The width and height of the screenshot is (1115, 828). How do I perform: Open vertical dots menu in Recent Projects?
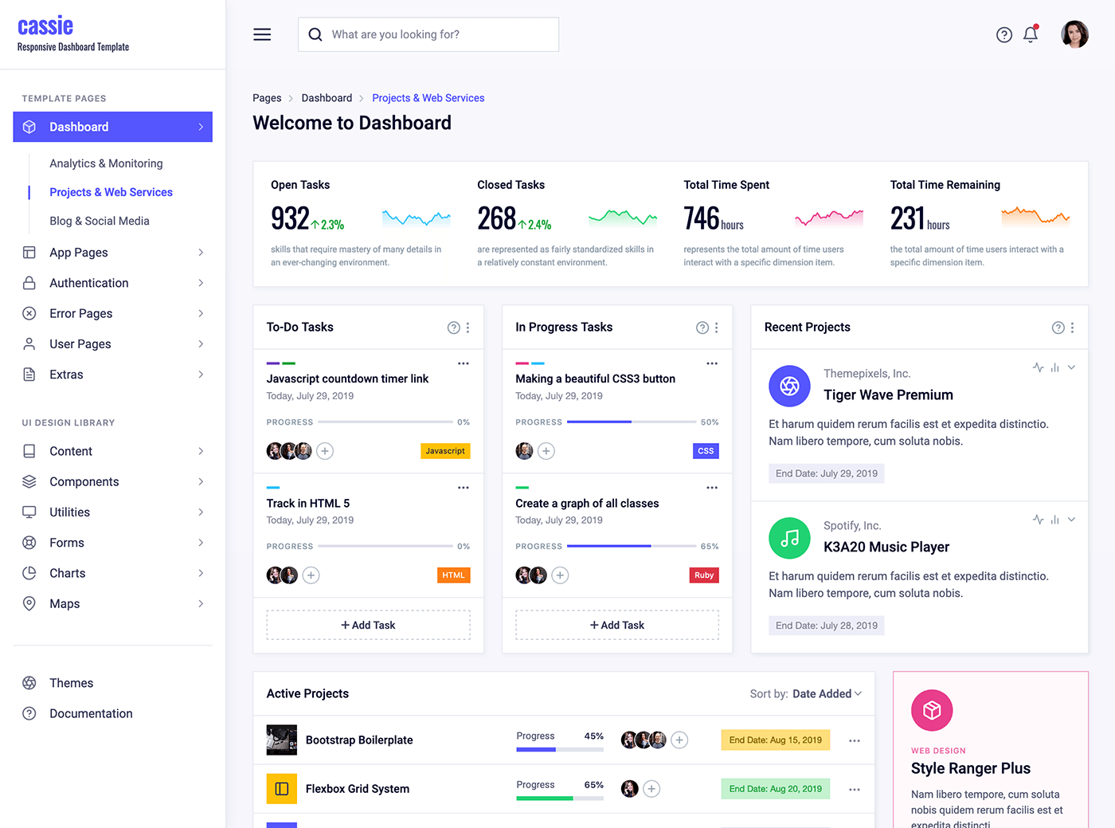[x=1072, y=328]
